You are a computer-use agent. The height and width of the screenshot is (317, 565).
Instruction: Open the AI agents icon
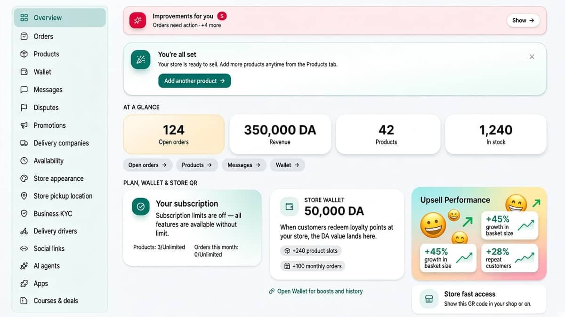point(24,266)
